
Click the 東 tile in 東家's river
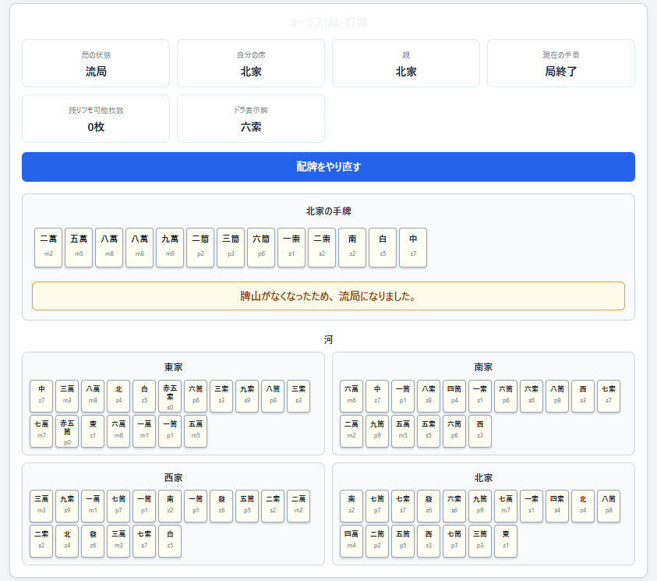click(93, 431)
